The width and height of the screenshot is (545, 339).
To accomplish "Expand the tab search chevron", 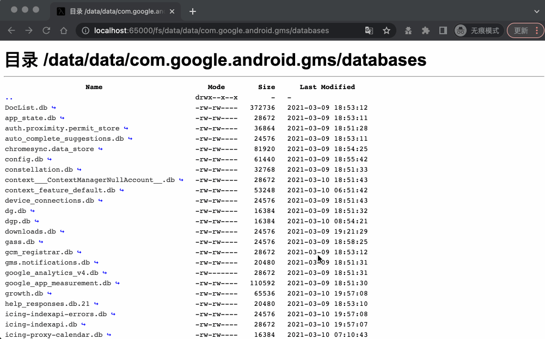I will 537,11.
